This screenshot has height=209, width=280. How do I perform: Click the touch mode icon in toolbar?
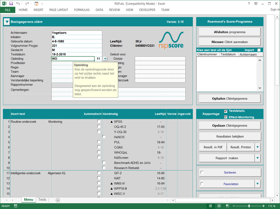[37, 3]
